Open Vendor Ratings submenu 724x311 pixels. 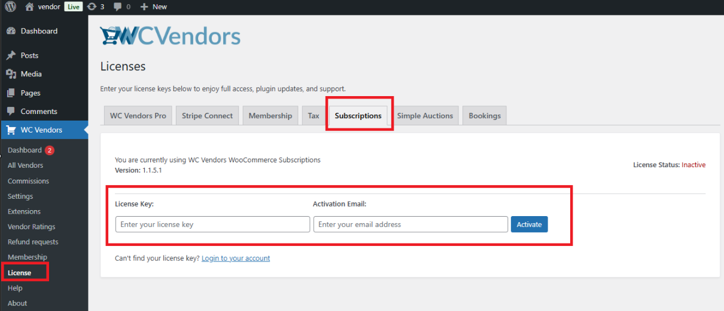[x=32, y=227]
